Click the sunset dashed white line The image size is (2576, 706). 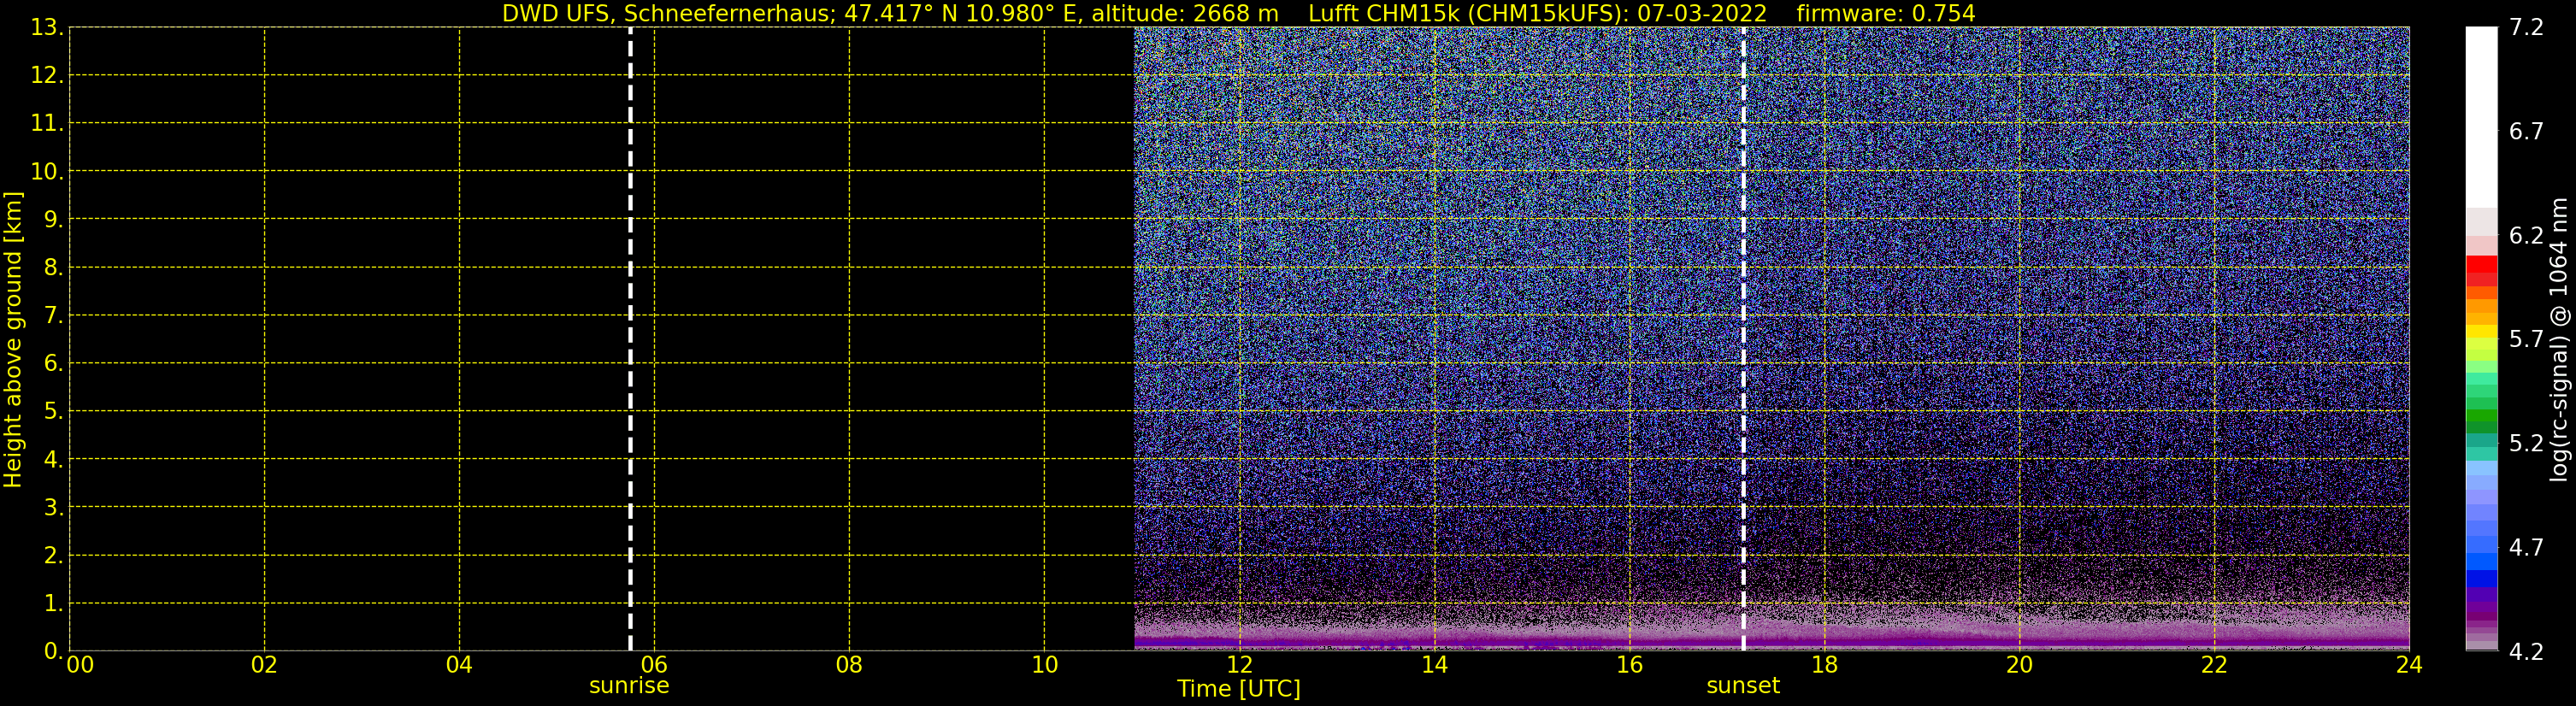[1743, 339]
